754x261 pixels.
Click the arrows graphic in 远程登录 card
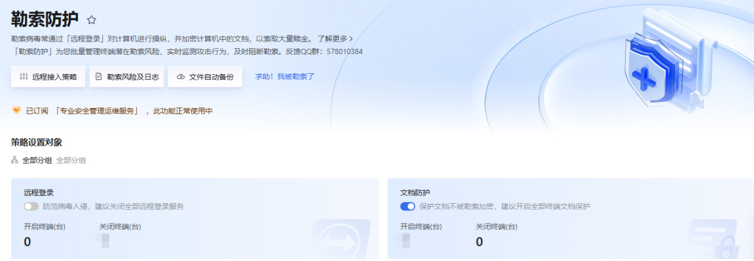[341, 240]
